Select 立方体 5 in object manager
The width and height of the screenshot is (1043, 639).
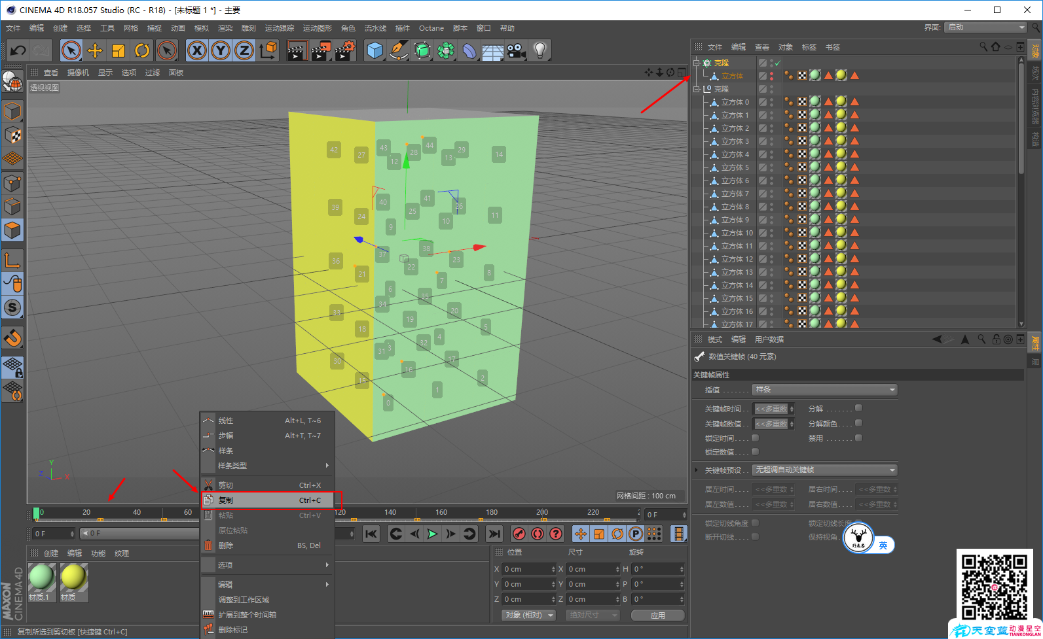click(735, 167)
